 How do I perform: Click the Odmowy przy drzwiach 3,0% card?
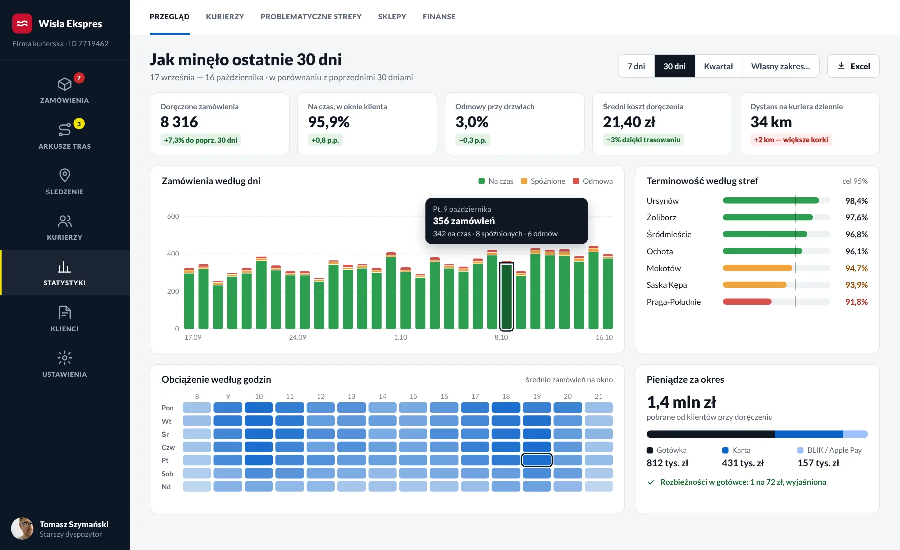click(515, 124)
